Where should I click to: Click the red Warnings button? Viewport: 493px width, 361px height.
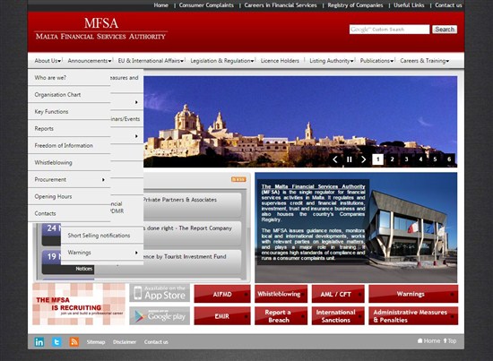pyautogui.click(x=413, y=294)
